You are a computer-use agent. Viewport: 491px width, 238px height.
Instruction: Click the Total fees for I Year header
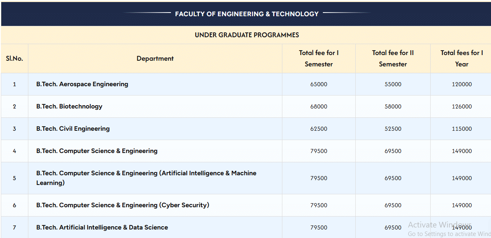pyautogui.click(x=461, y=58)
